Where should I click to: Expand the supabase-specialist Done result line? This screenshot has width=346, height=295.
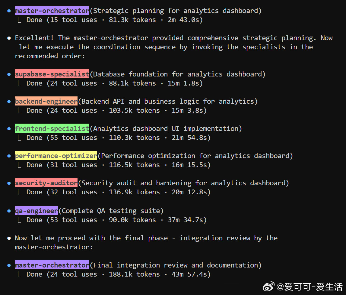click(114, 83)
